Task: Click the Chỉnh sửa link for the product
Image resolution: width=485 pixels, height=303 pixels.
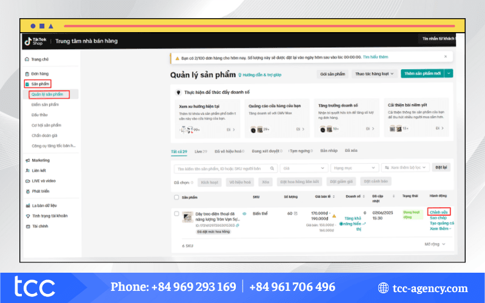Action: tap(437, 211)
